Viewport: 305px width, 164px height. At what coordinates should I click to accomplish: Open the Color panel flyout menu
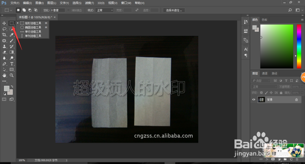(302, 19)
